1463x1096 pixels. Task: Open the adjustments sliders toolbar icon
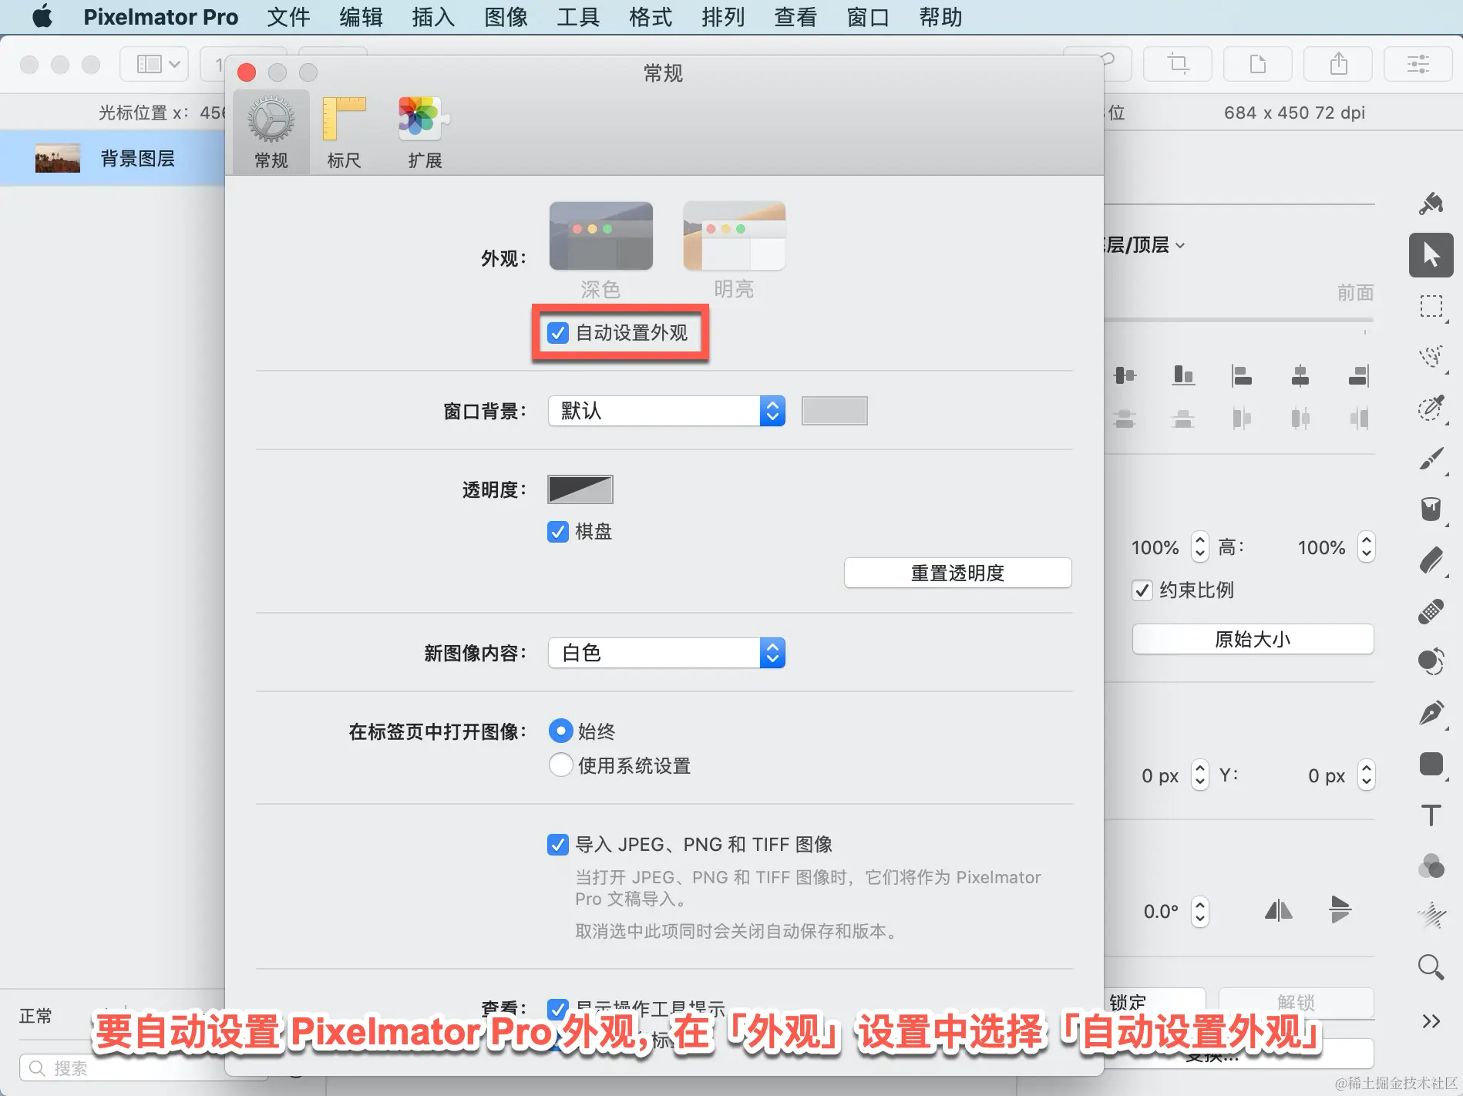point(1418,63)
